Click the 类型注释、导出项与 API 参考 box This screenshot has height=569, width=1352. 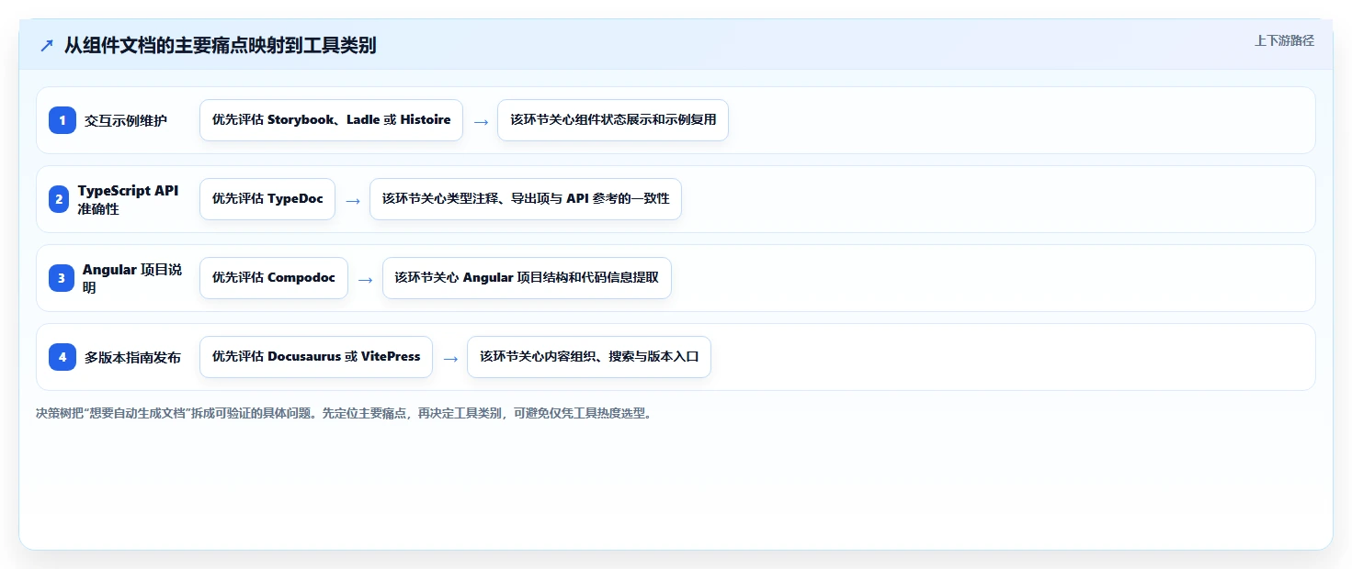(526, 199)
